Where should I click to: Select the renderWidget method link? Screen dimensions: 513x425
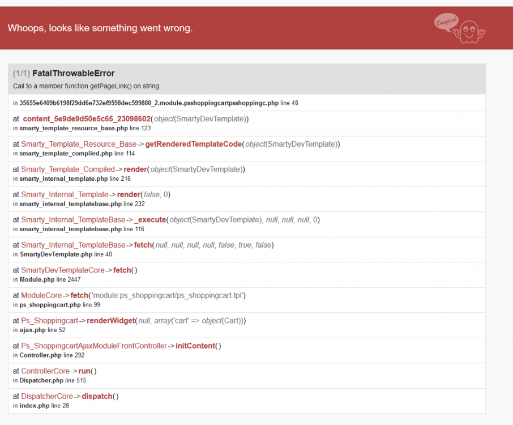pyautogui.click(x=111, y=321)
